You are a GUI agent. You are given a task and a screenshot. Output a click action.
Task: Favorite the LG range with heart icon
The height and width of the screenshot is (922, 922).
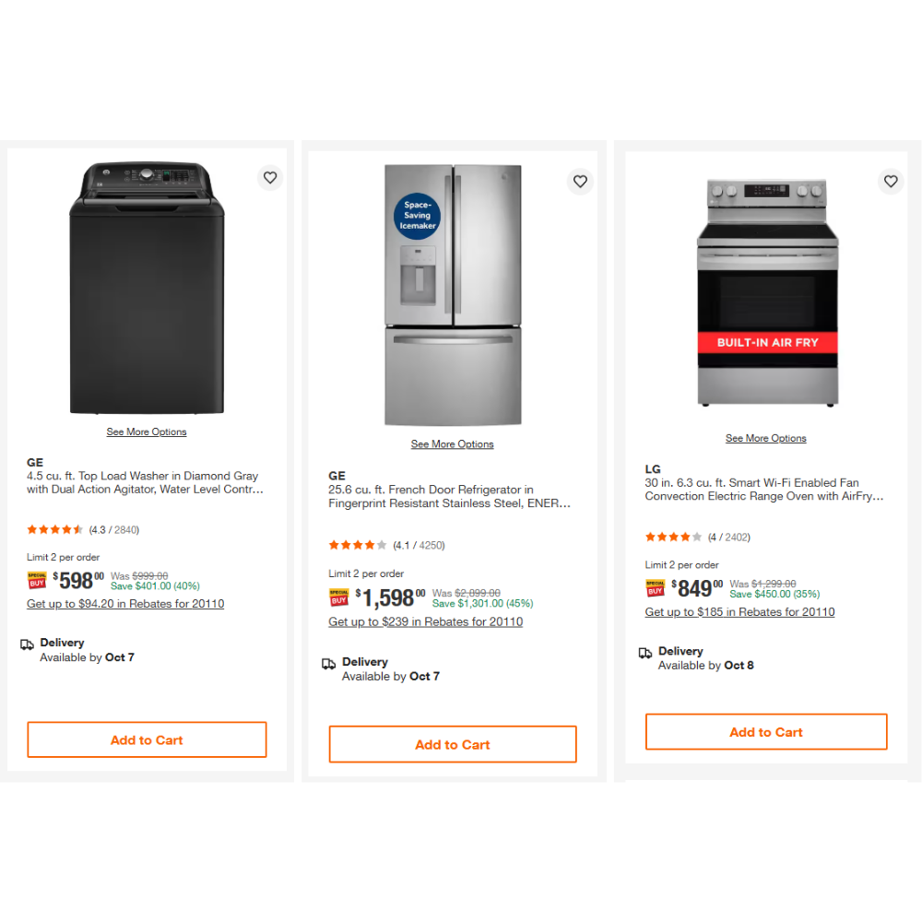(x=891, y=182)
